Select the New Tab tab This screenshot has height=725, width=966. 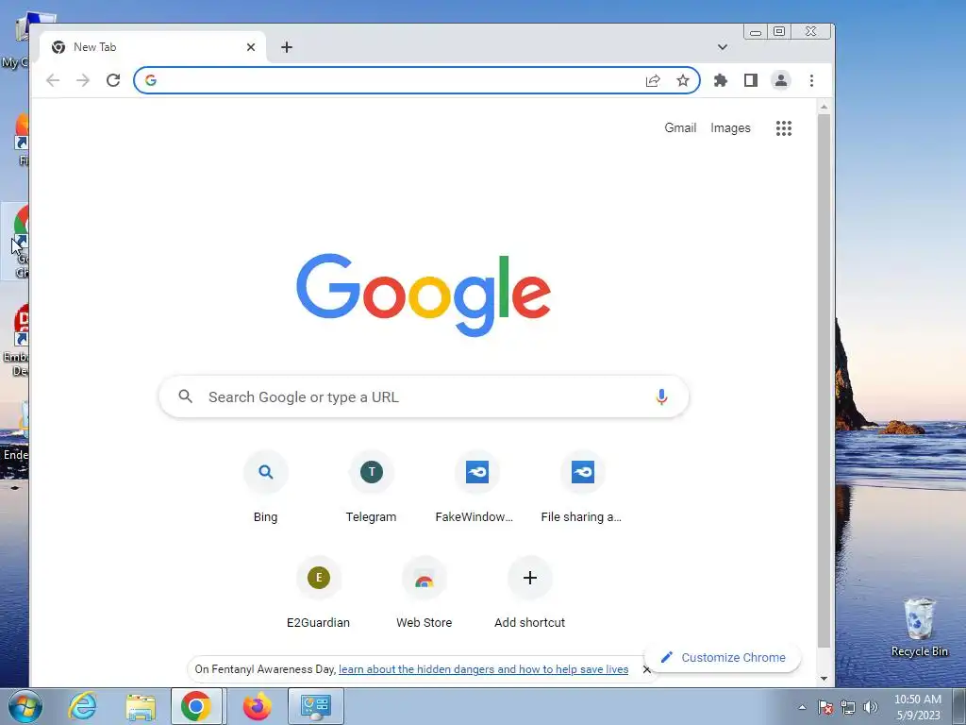click(153, 47)
